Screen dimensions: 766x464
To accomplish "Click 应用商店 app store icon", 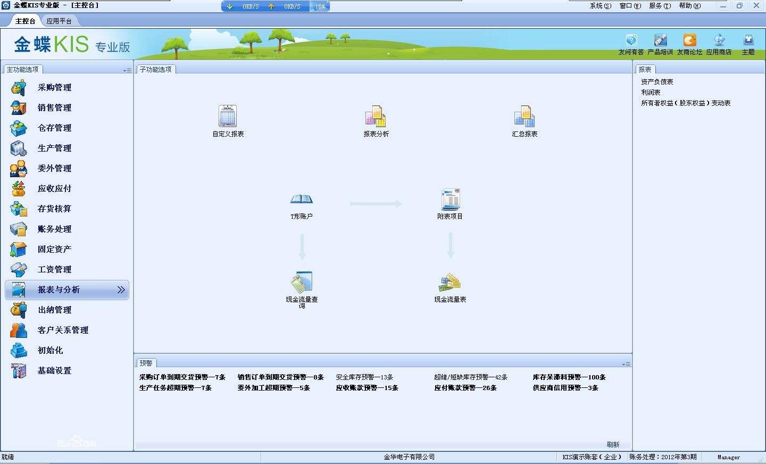I will pos(719,40).
